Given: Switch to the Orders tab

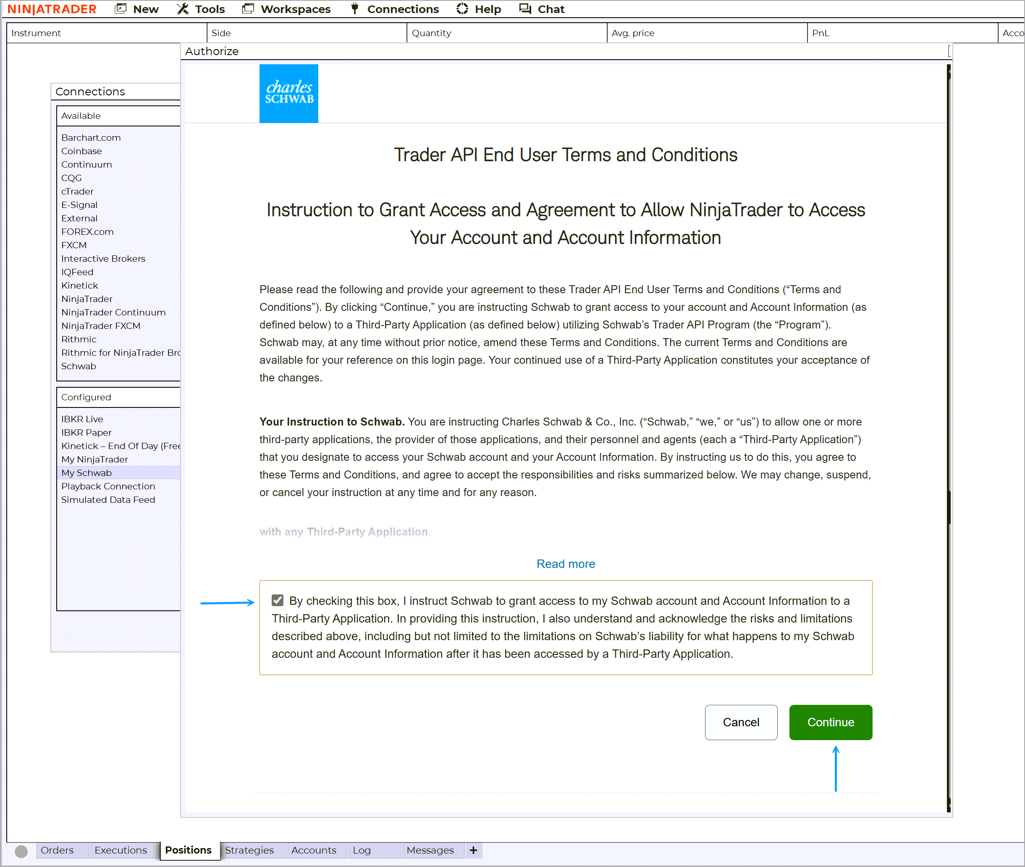Looking at the screenshot, I should tap(57, 850).
